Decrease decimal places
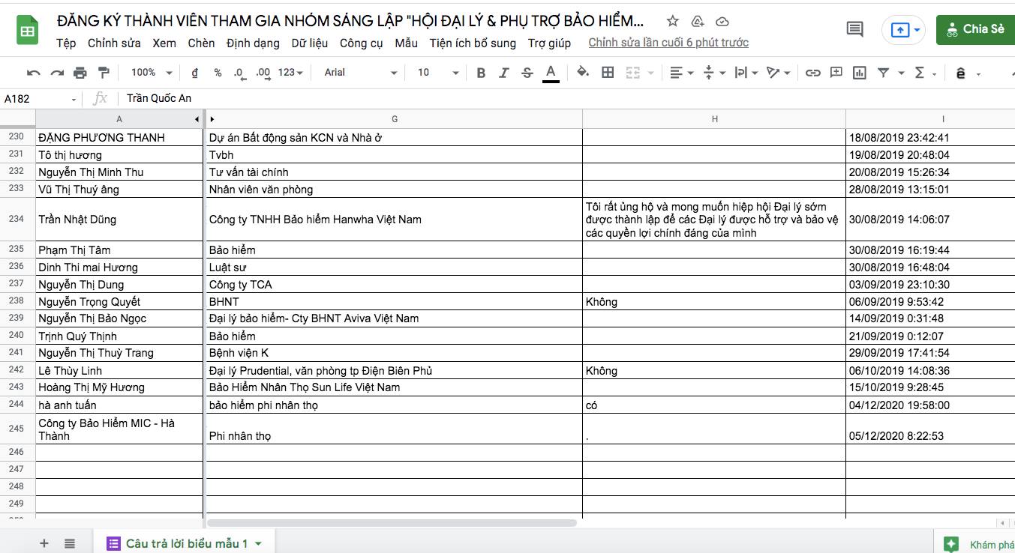Screen dimensions: 1015x553 [239, 73]
